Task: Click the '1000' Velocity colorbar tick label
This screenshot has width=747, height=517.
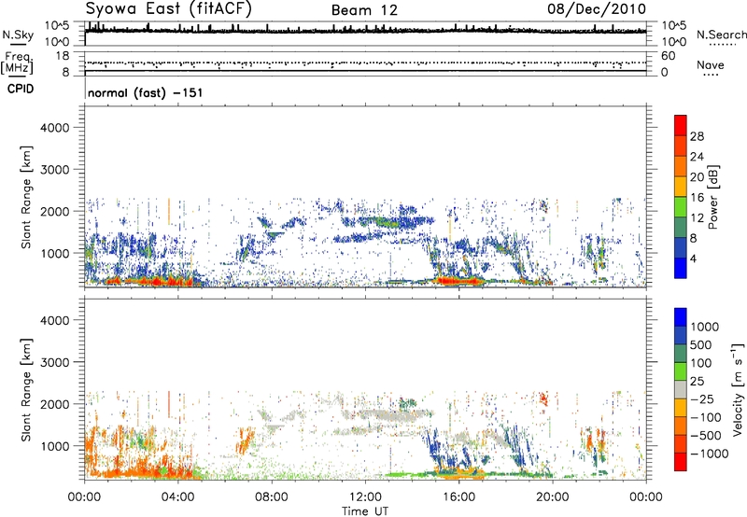Action: coord(704,327)
